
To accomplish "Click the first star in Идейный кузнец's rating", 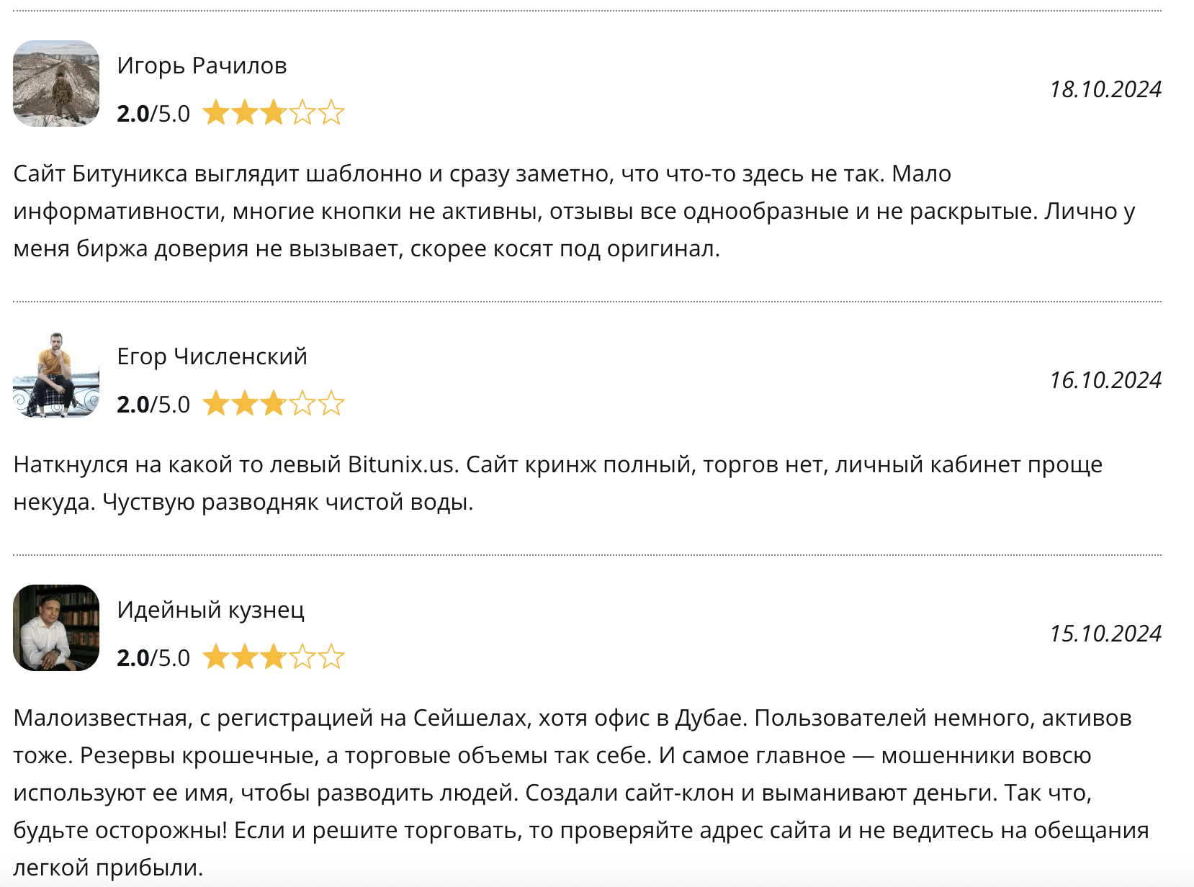I will point(216,657).
